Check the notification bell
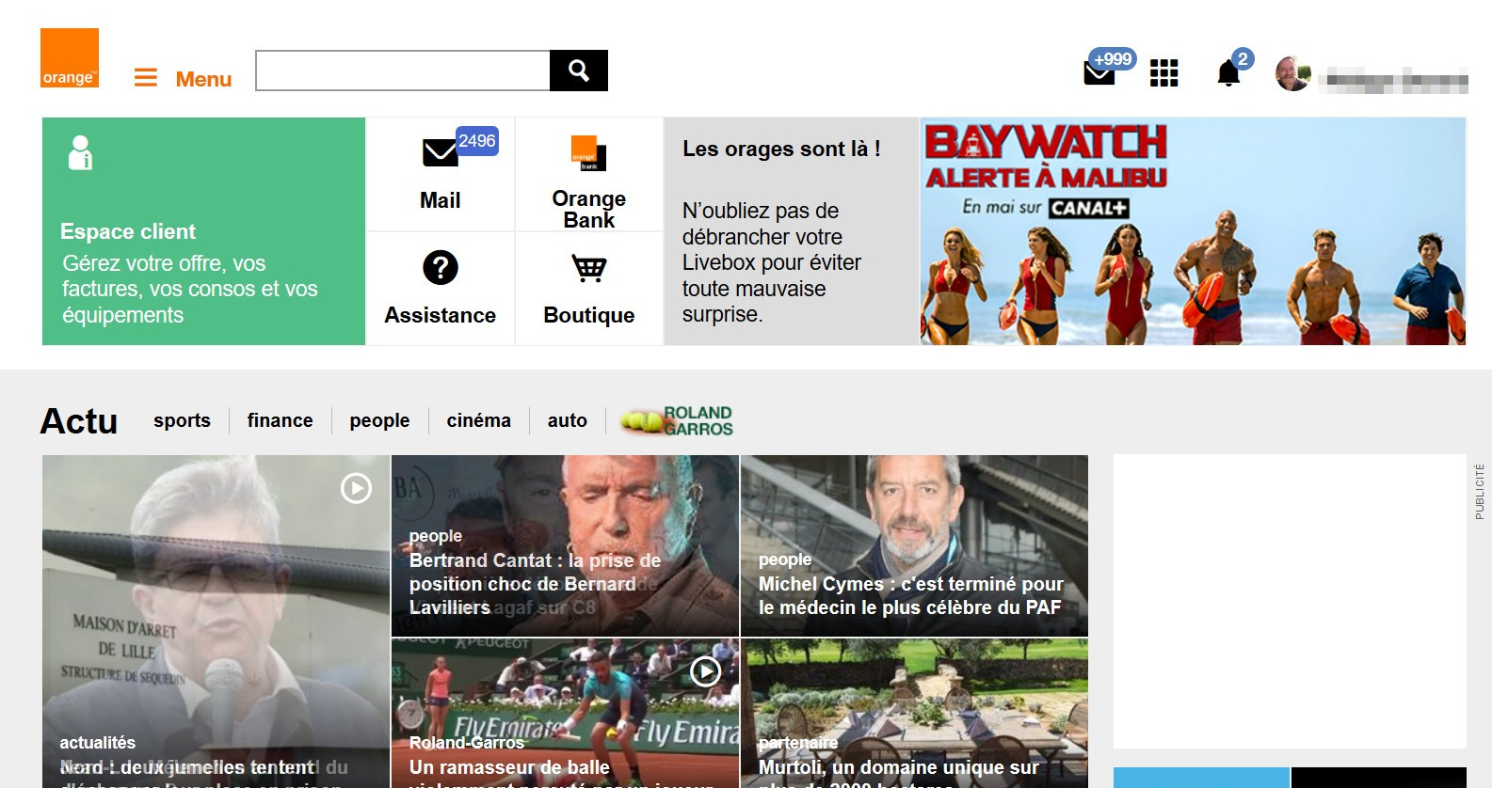 (x=1228, y=72)
